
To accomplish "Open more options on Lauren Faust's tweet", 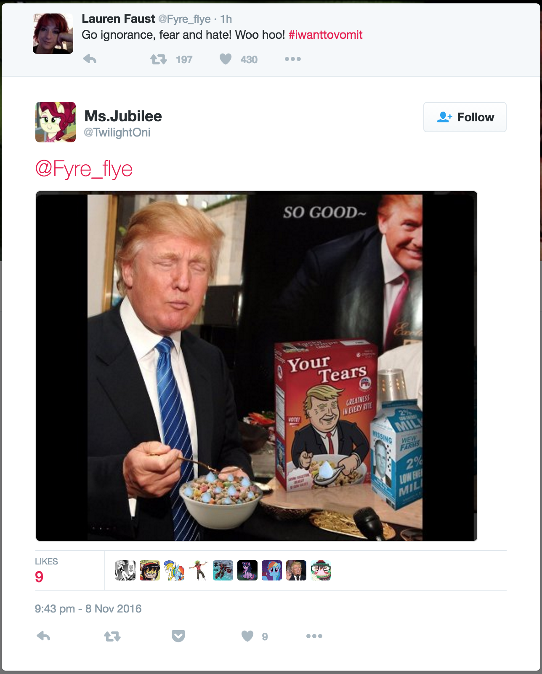I will click(293, 59).
